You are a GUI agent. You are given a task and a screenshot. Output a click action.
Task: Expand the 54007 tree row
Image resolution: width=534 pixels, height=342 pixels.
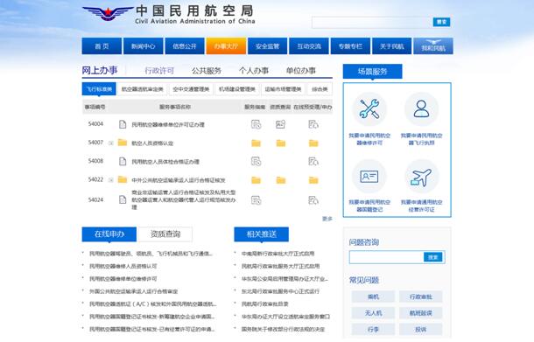click(x=110, y=143)
